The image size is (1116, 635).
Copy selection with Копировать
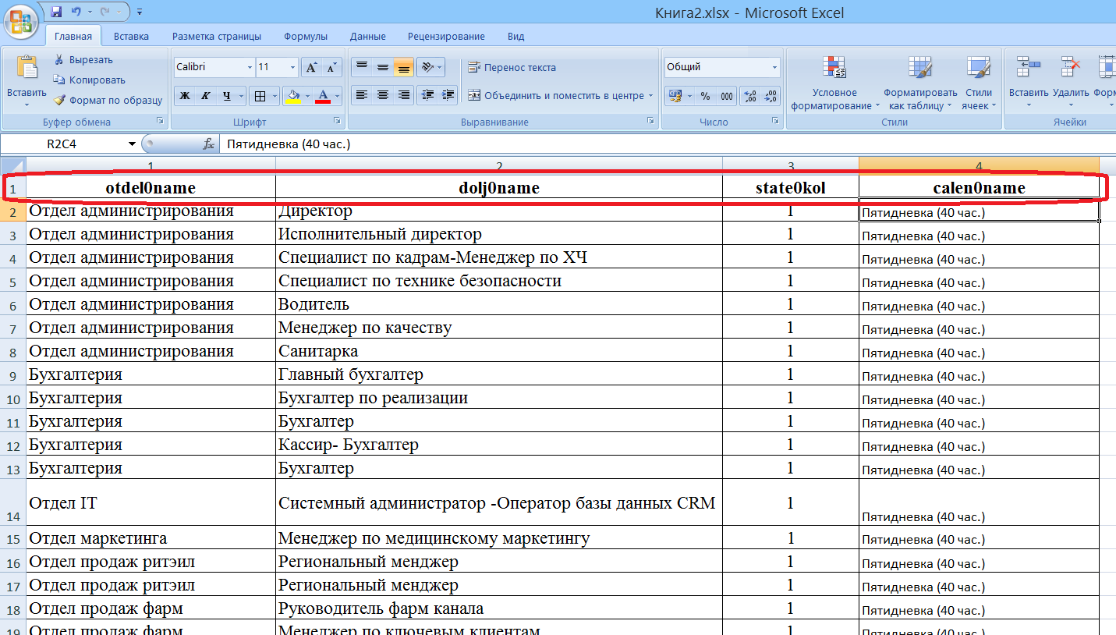89,80
